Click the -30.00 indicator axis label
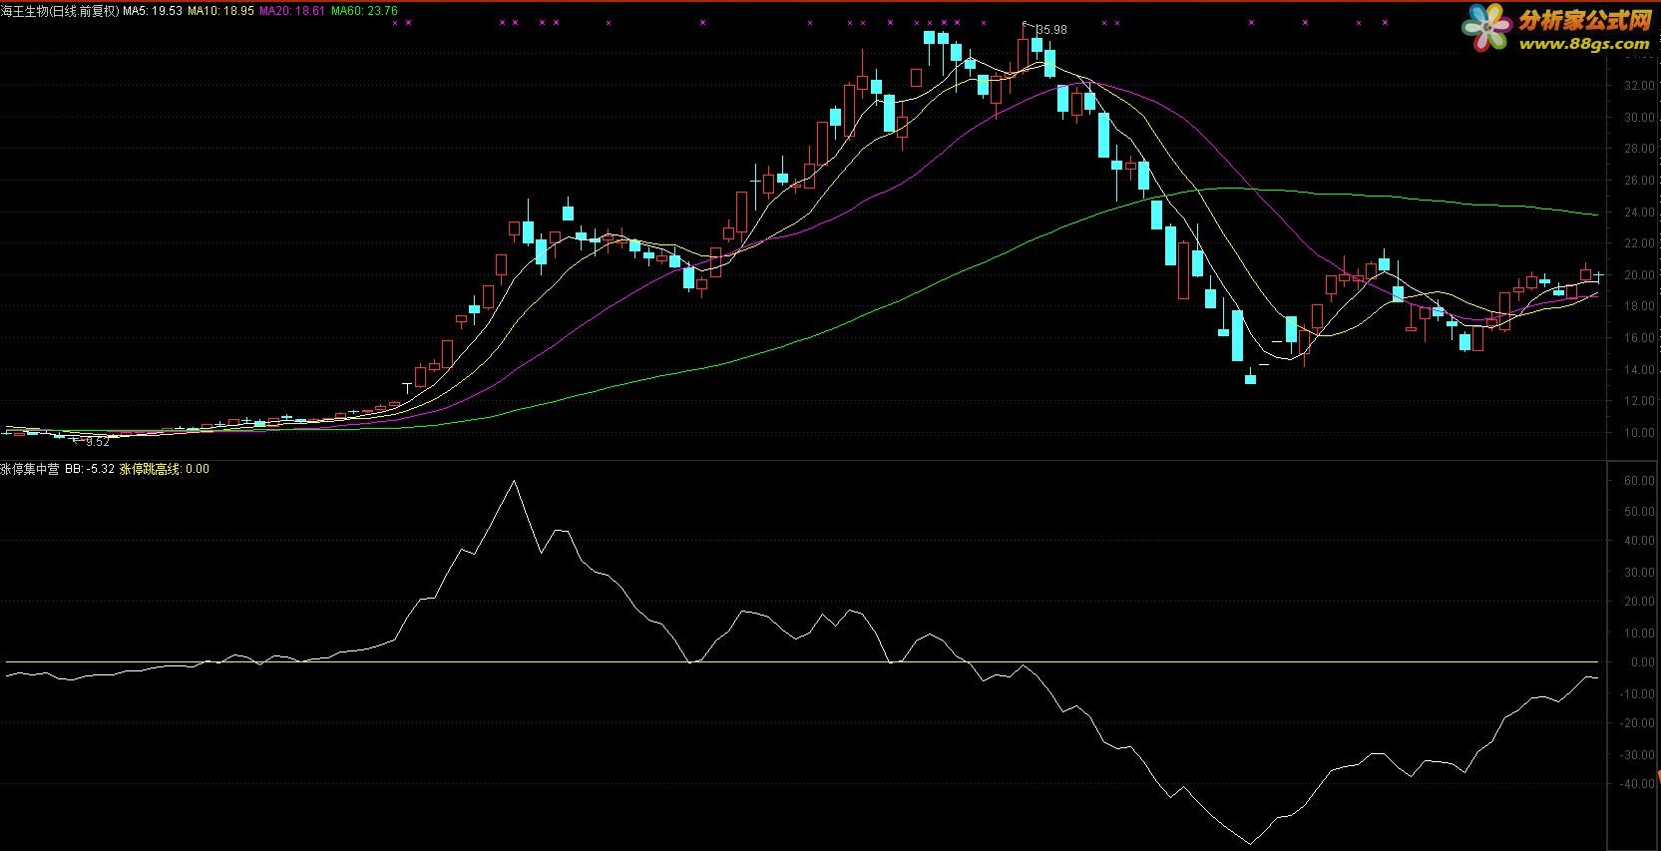1661x851 pixels. point(1638,754)
